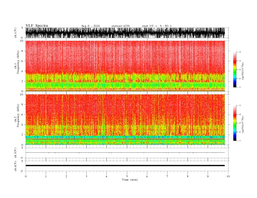Click the ch.1 waveform trace panel

[x=125, y=33]
